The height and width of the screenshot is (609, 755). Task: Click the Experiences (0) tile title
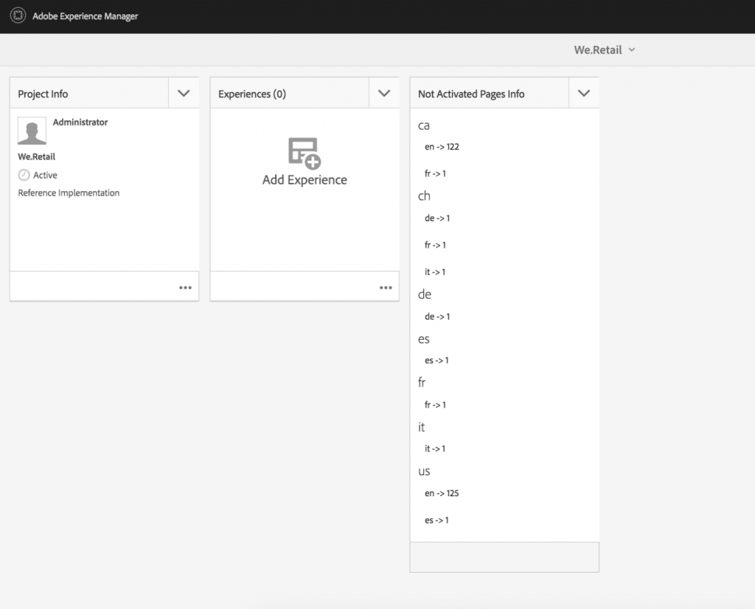pos(252,94)
